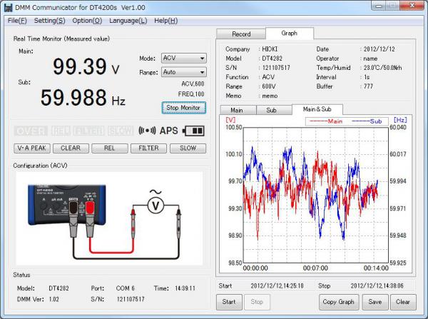Click the red Main legend entry
Viewport: 428px width, 319px height.
(x=326, y=121)
